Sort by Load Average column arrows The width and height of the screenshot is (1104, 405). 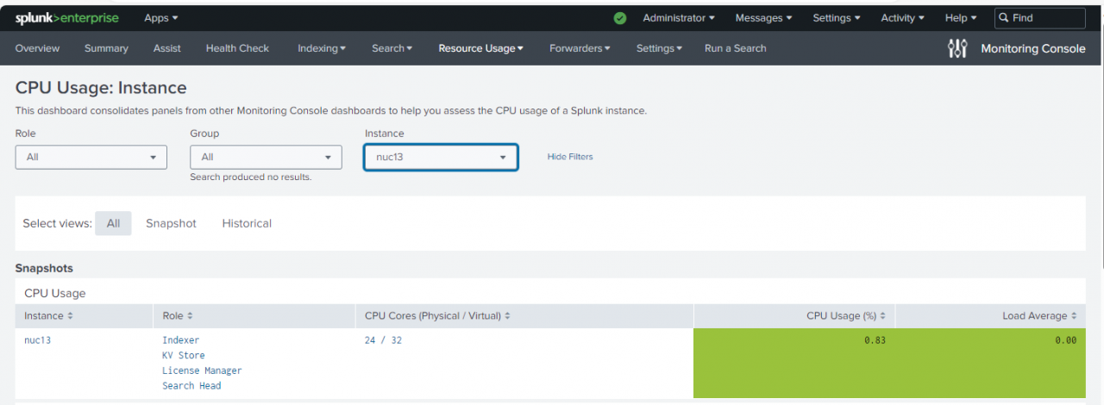tap(1074, 316)
